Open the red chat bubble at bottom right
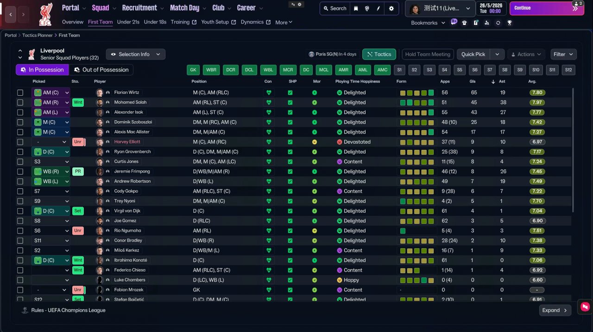The width and height of the screenshot is (593, 332). click(x=585, y=307)
